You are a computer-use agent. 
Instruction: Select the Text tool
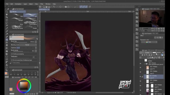(x=7, y=65)
